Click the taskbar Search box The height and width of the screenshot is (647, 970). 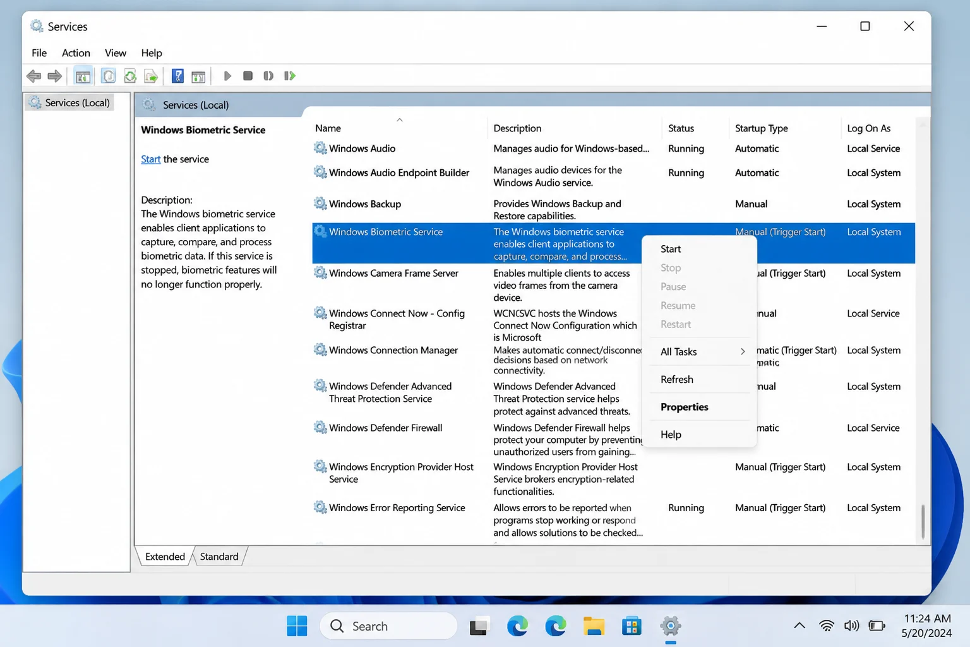pos(388,626)
